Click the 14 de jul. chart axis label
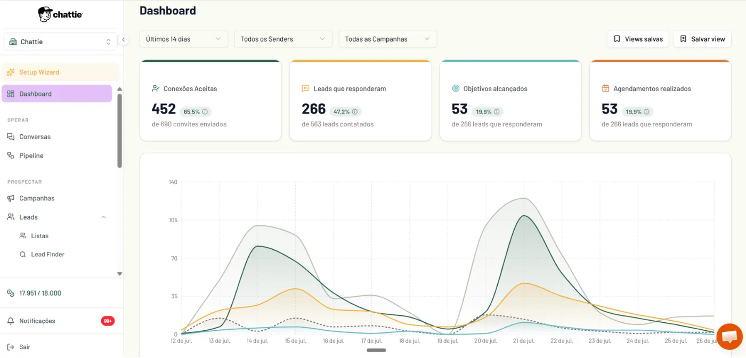The width and height of the screenshot is (746, 358). [x=257, y=341]
